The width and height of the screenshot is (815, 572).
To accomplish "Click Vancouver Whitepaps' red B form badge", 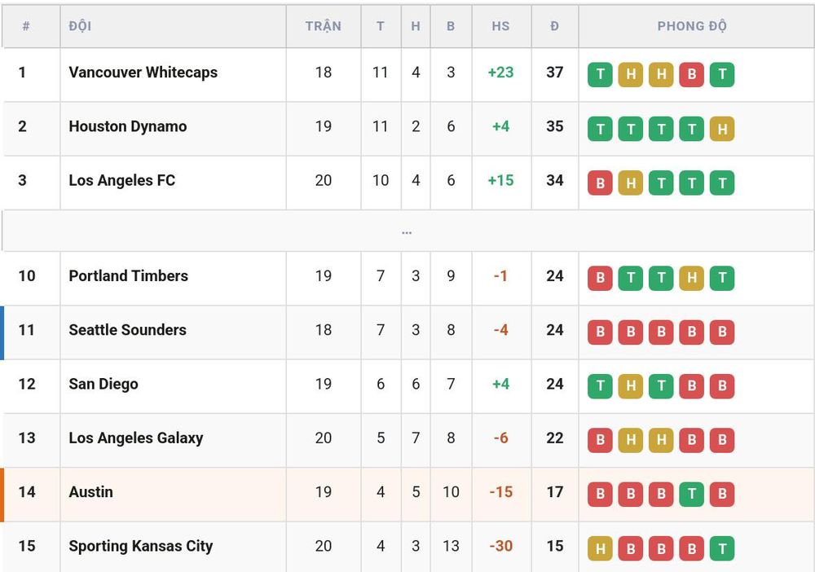I will tap(692, 74).
